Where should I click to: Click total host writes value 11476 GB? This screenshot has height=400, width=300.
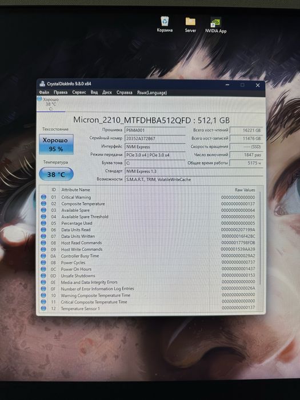246,138
